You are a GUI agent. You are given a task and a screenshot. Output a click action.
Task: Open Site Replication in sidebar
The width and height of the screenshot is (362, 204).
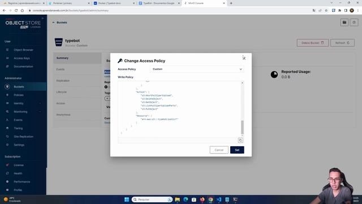[23, 137]
